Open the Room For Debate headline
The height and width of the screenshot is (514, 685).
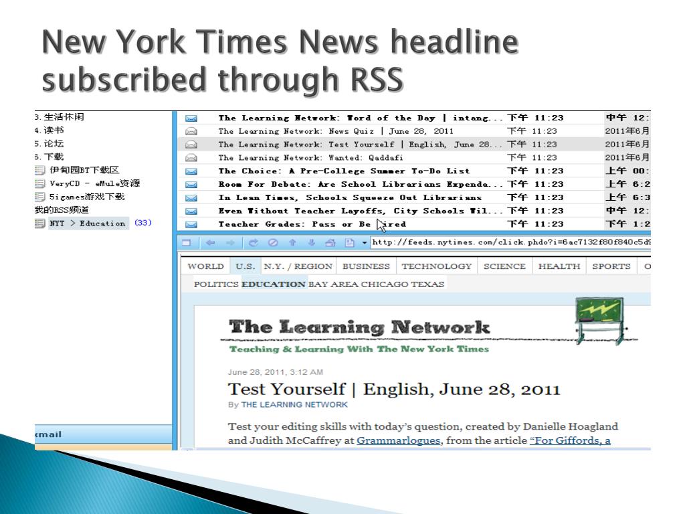[x=360, y=185]
